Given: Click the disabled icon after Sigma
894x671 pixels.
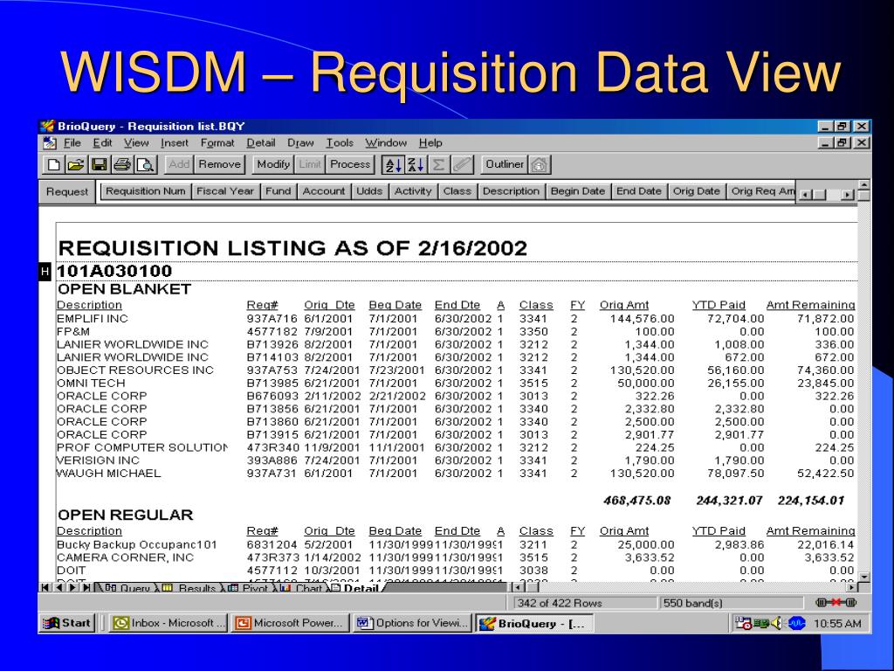Looking at the screenshot, I should (x=462, y=165).
